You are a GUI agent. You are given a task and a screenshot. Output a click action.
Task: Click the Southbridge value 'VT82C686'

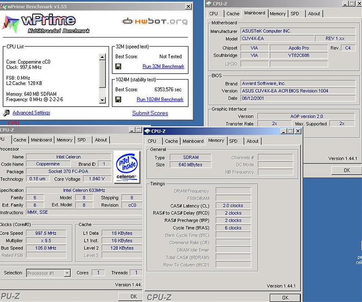point(299,55)
